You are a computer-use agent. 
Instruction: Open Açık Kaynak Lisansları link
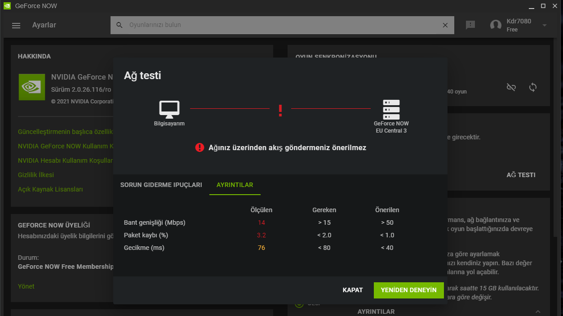coord(50,189)
